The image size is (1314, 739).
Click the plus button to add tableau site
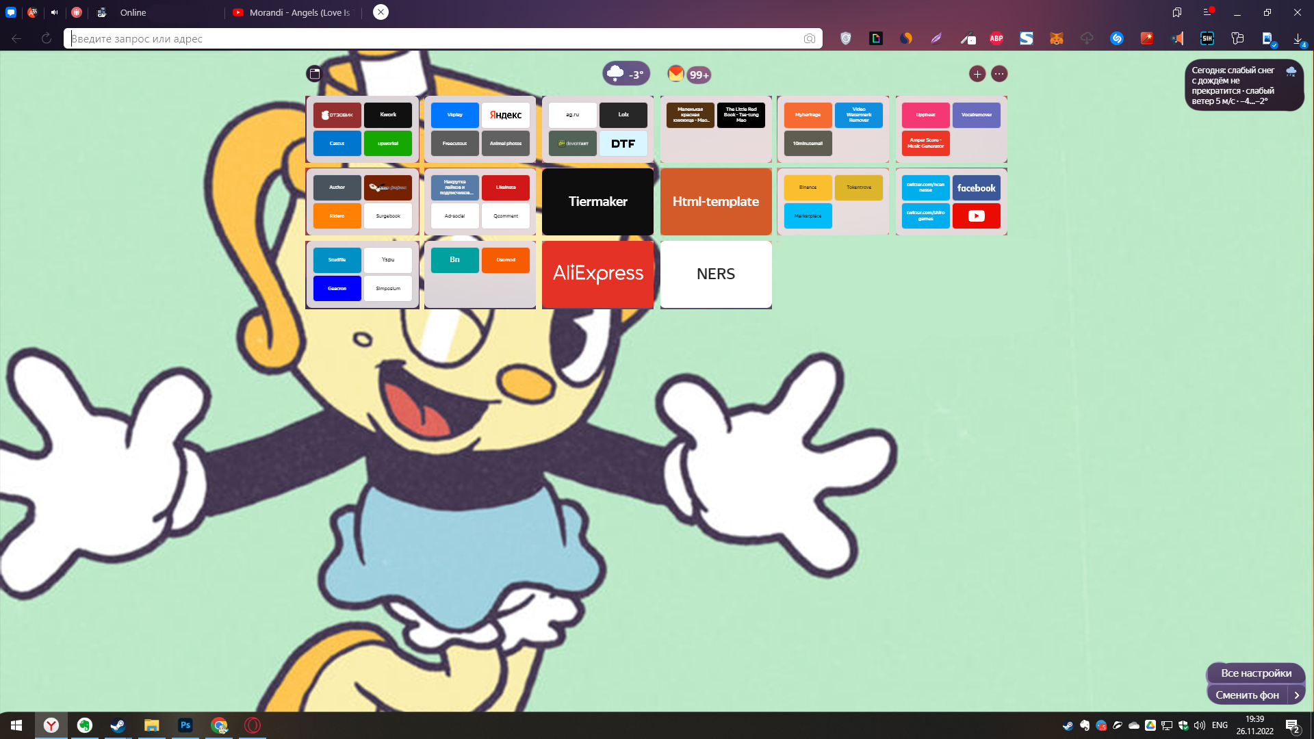pos(977,74)
